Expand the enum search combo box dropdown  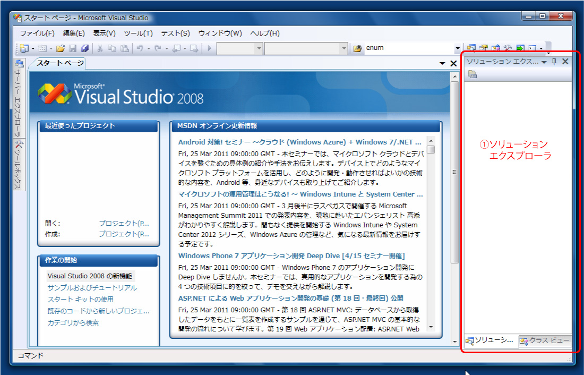click(x=457, y=48)
